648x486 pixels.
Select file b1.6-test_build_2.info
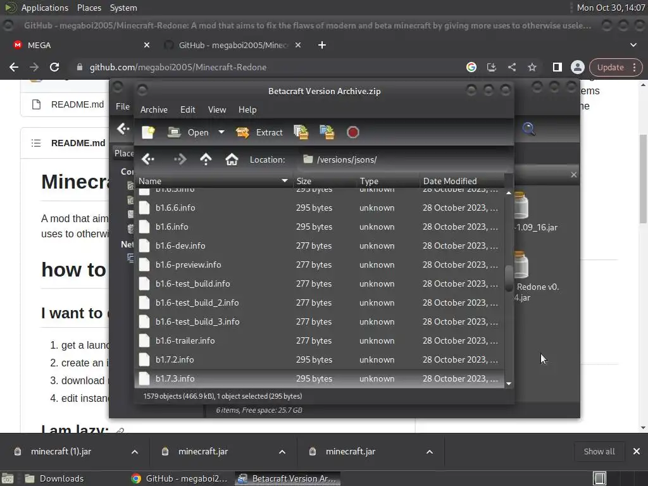[320, 302]
